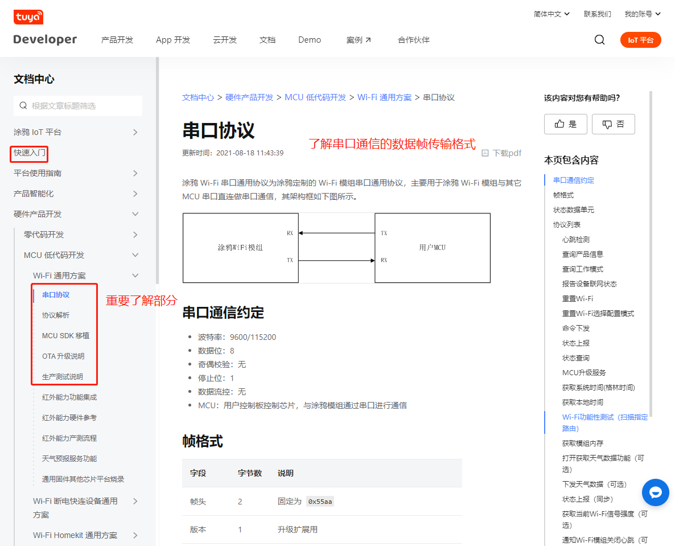Image resolution: width=675 pixels, height=546 pixels.
Task: Open the IoT 平台 button
Action: pyautogui.click(x=640, y=40)
